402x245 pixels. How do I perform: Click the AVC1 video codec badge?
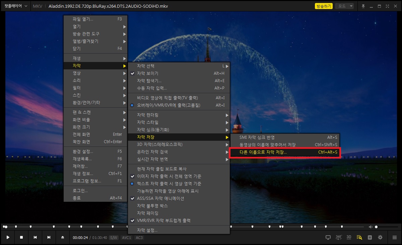coord(126,238)
